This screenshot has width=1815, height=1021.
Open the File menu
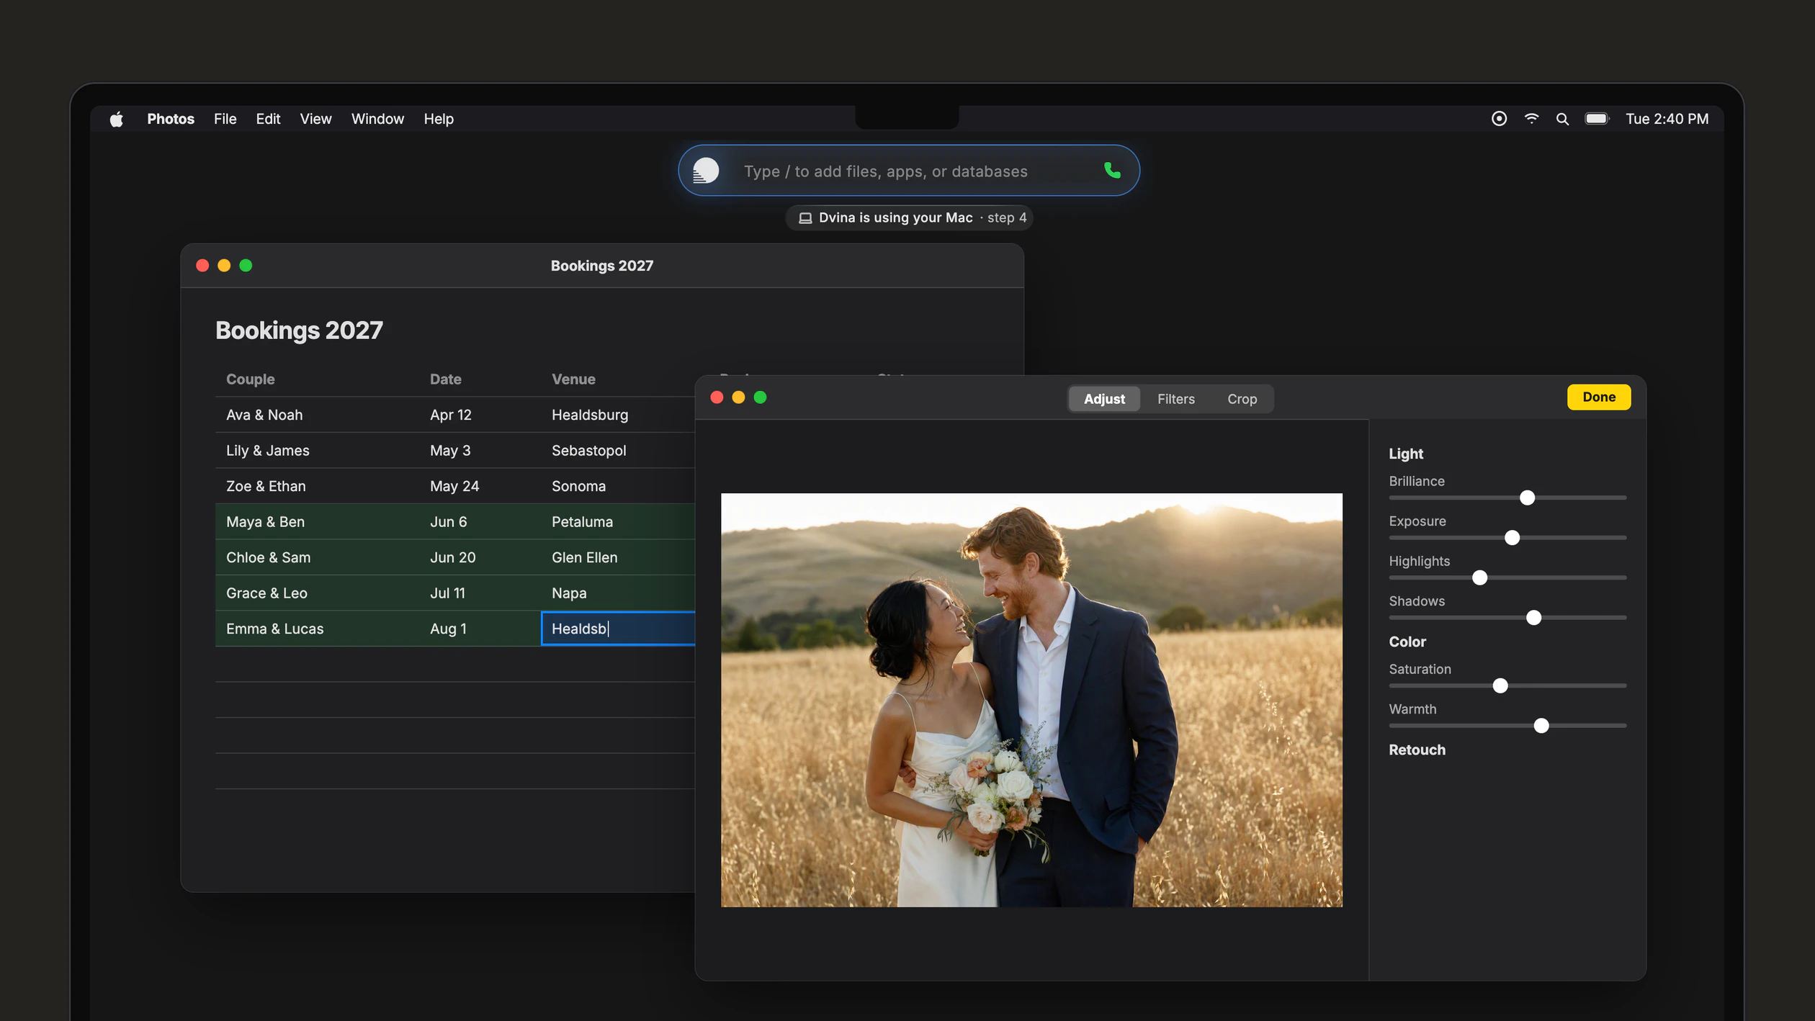(x=225, y=119)
